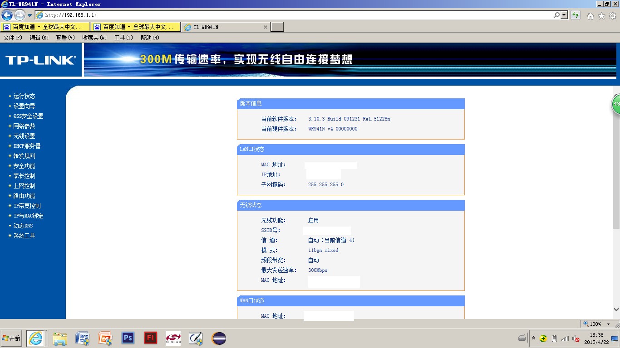Open the address bar autocomplete dropdown
The width and height of the screenshot is (620, 348).
click(565, 15)
